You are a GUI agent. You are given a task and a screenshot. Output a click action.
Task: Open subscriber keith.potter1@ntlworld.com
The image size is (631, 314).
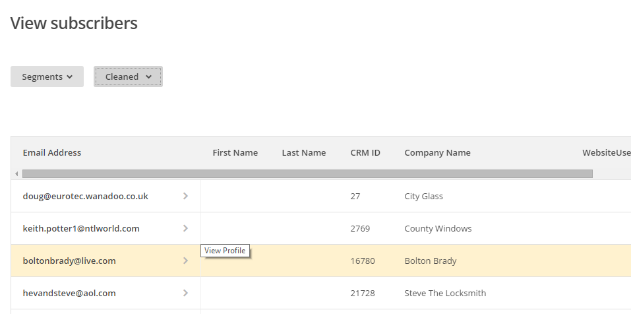coord(81,228)
